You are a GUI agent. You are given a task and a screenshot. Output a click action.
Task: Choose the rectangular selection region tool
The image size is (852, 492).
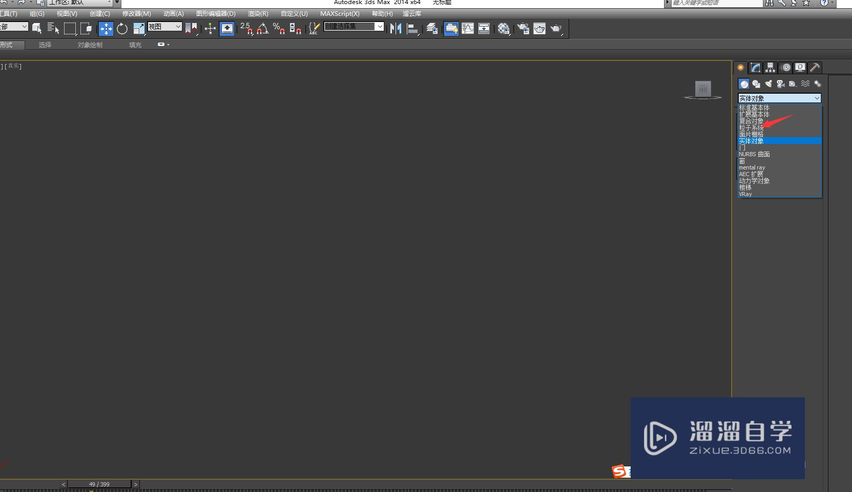pos(70,28)
